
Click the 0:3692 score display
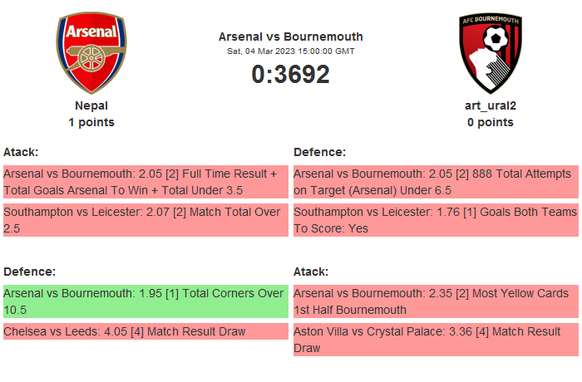[x=290, y=75]
